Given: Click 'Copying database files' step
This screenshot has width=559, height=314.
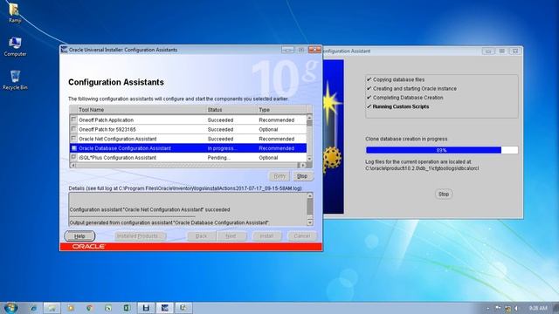Looking at the screenshot, I should [x=398, y=79].
